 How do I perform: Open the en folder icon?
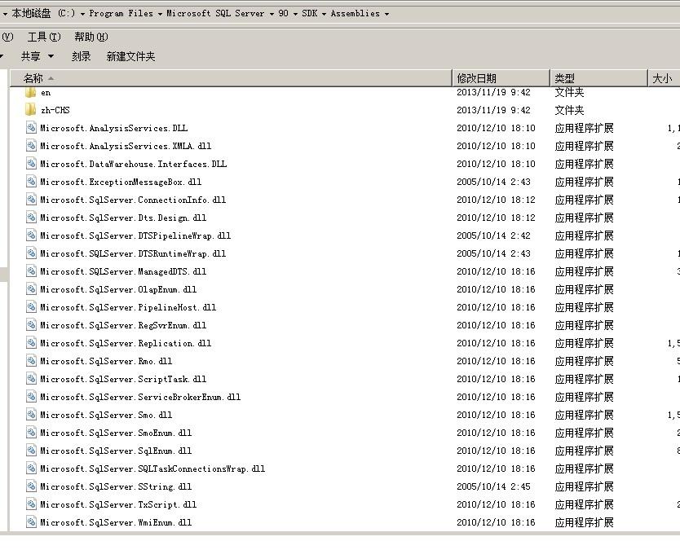[30, 92]
